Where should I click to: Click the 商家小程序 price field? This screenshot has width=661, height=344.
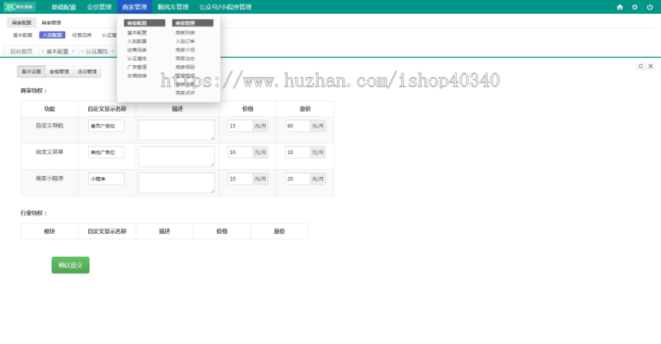tap(240, 178)
